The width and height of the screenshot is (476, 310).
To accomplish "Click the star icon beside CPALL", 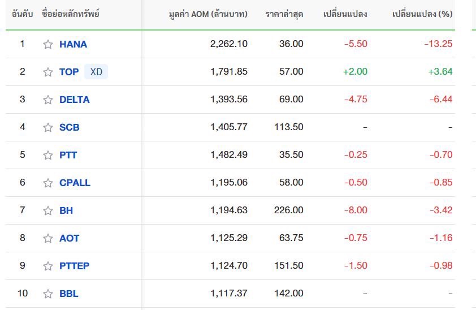I will (x=47, y=183).
